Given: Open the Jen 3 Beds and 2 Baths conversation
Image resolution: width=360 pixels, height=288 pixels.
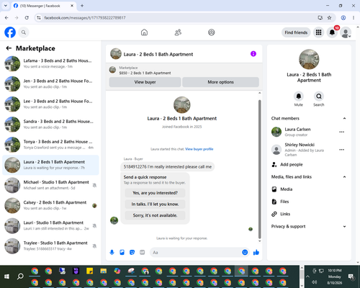Looking at the screenshot, I should (50, 84).
